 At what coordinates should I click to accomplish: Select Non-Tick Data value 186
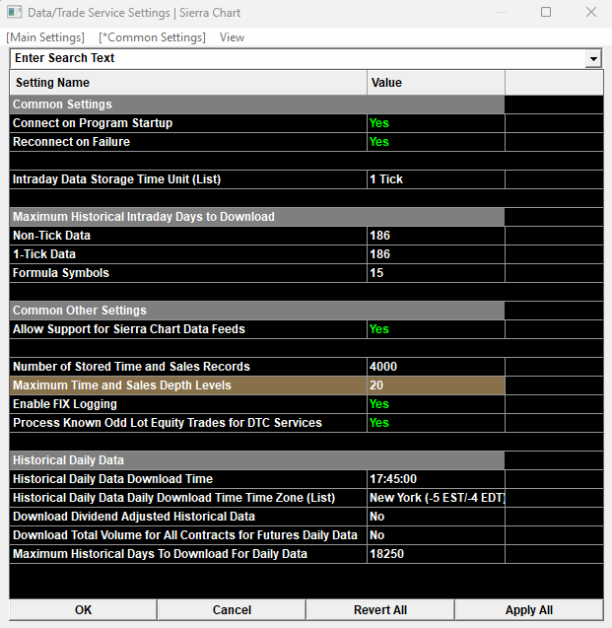(436, 236)
